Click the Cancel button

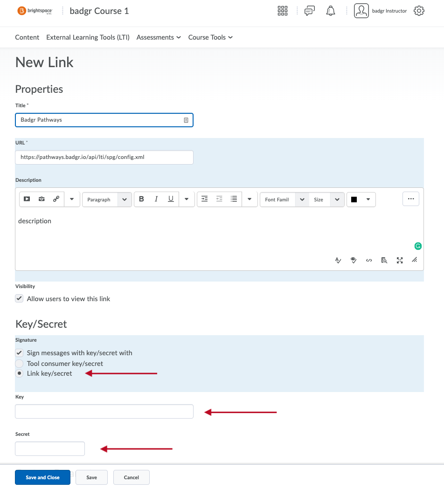click(x=132, y=477)
